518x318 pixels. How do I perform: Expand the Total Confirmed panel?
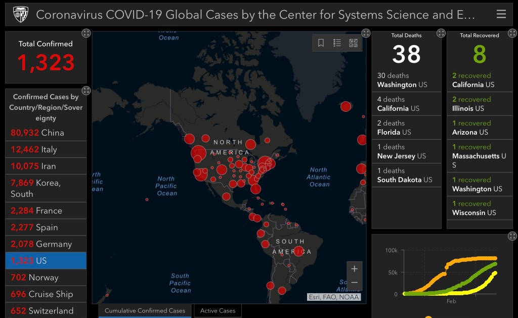coord(86,33)
